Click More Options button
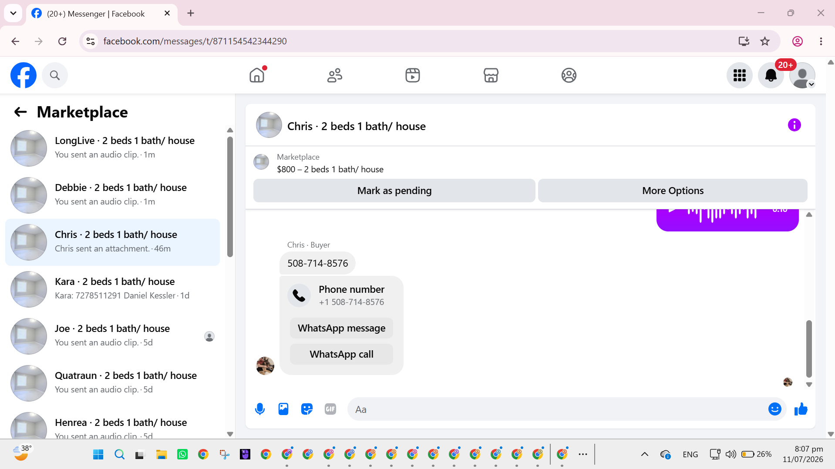Viewport: 835px width, 469px height. (673, 191)
